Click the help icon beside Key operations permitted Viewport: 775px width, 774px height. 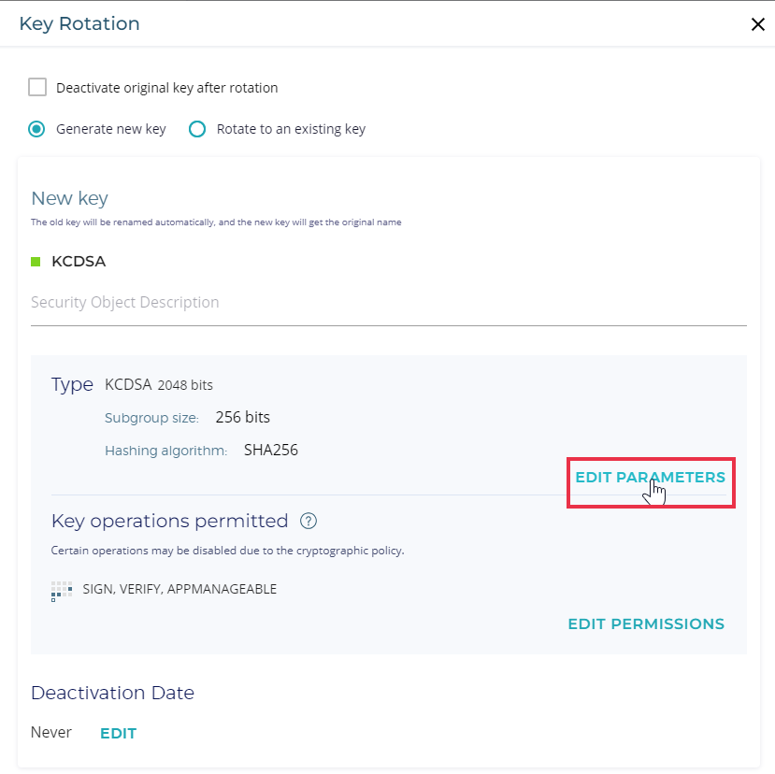[309, 521]
